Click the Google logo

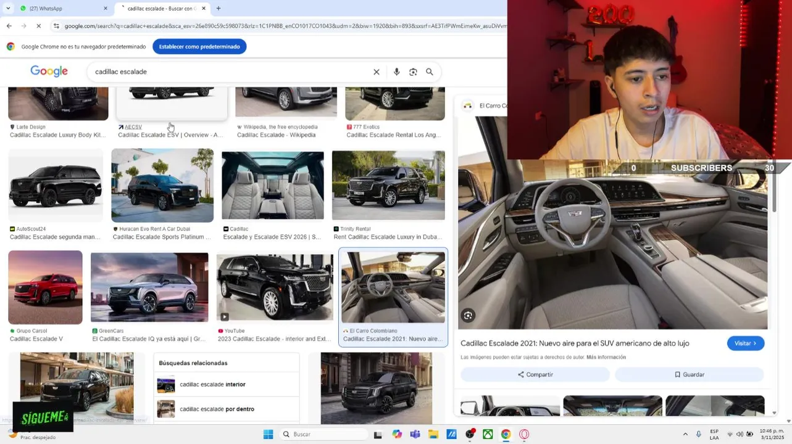pos(49,72)
